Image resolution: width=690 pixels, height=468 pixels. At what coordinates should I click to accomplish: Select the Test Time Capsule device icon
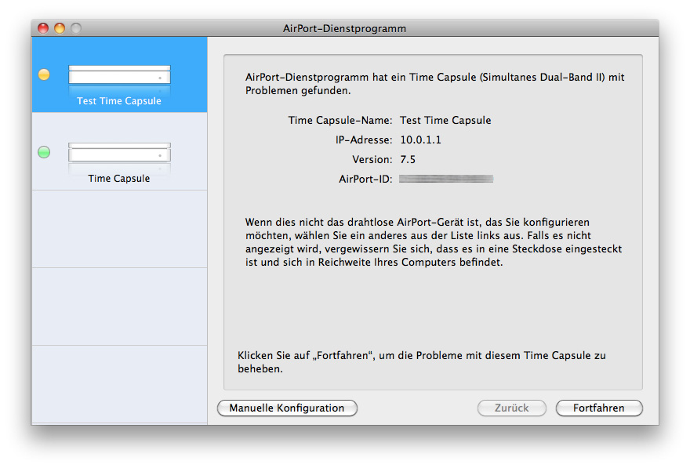click(119, 75)
